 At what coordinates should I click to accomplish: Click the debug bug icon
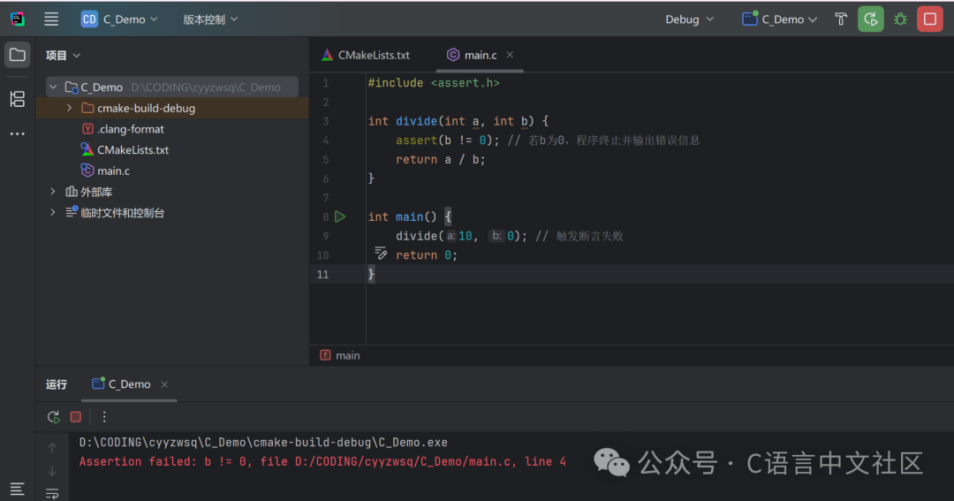(x=900, y=19)
